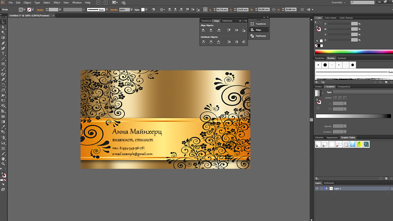Click the Align icon in the collapsed panel
The image size is (393, 221).
click(x=252, y=30)
